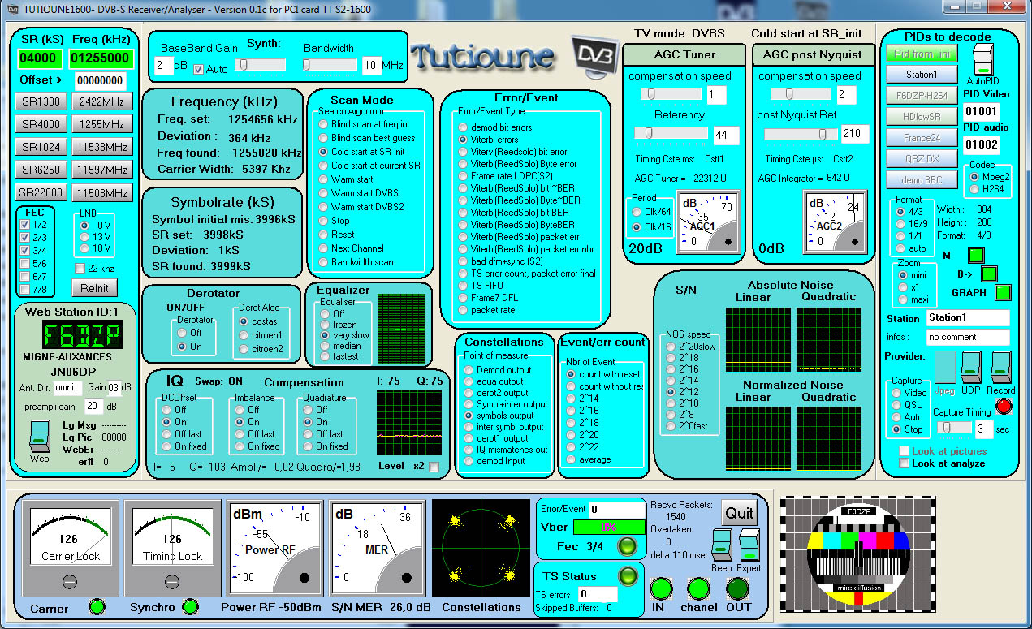
Task: Click the Timing Lock gauge
Action: click(x=172, y=550)
